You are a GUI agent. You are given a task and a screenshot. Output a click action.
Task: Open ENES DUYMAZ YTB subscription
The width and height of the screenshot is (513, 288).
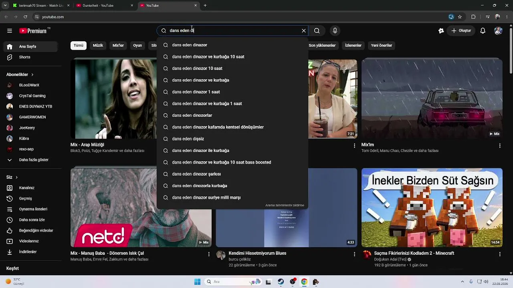pyautogui.click(x=30, y=106)
